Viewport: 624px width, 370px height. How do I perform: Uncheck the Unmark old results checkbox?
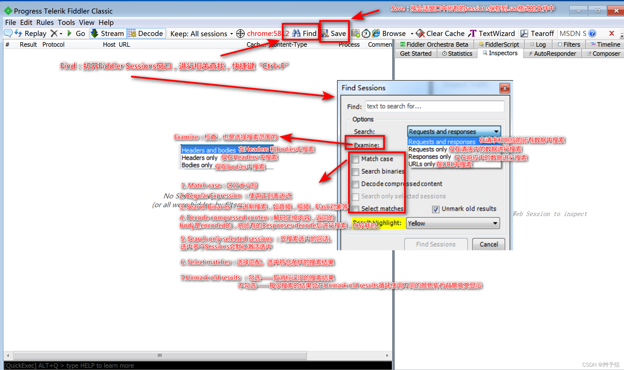click(x=436, y=209)
